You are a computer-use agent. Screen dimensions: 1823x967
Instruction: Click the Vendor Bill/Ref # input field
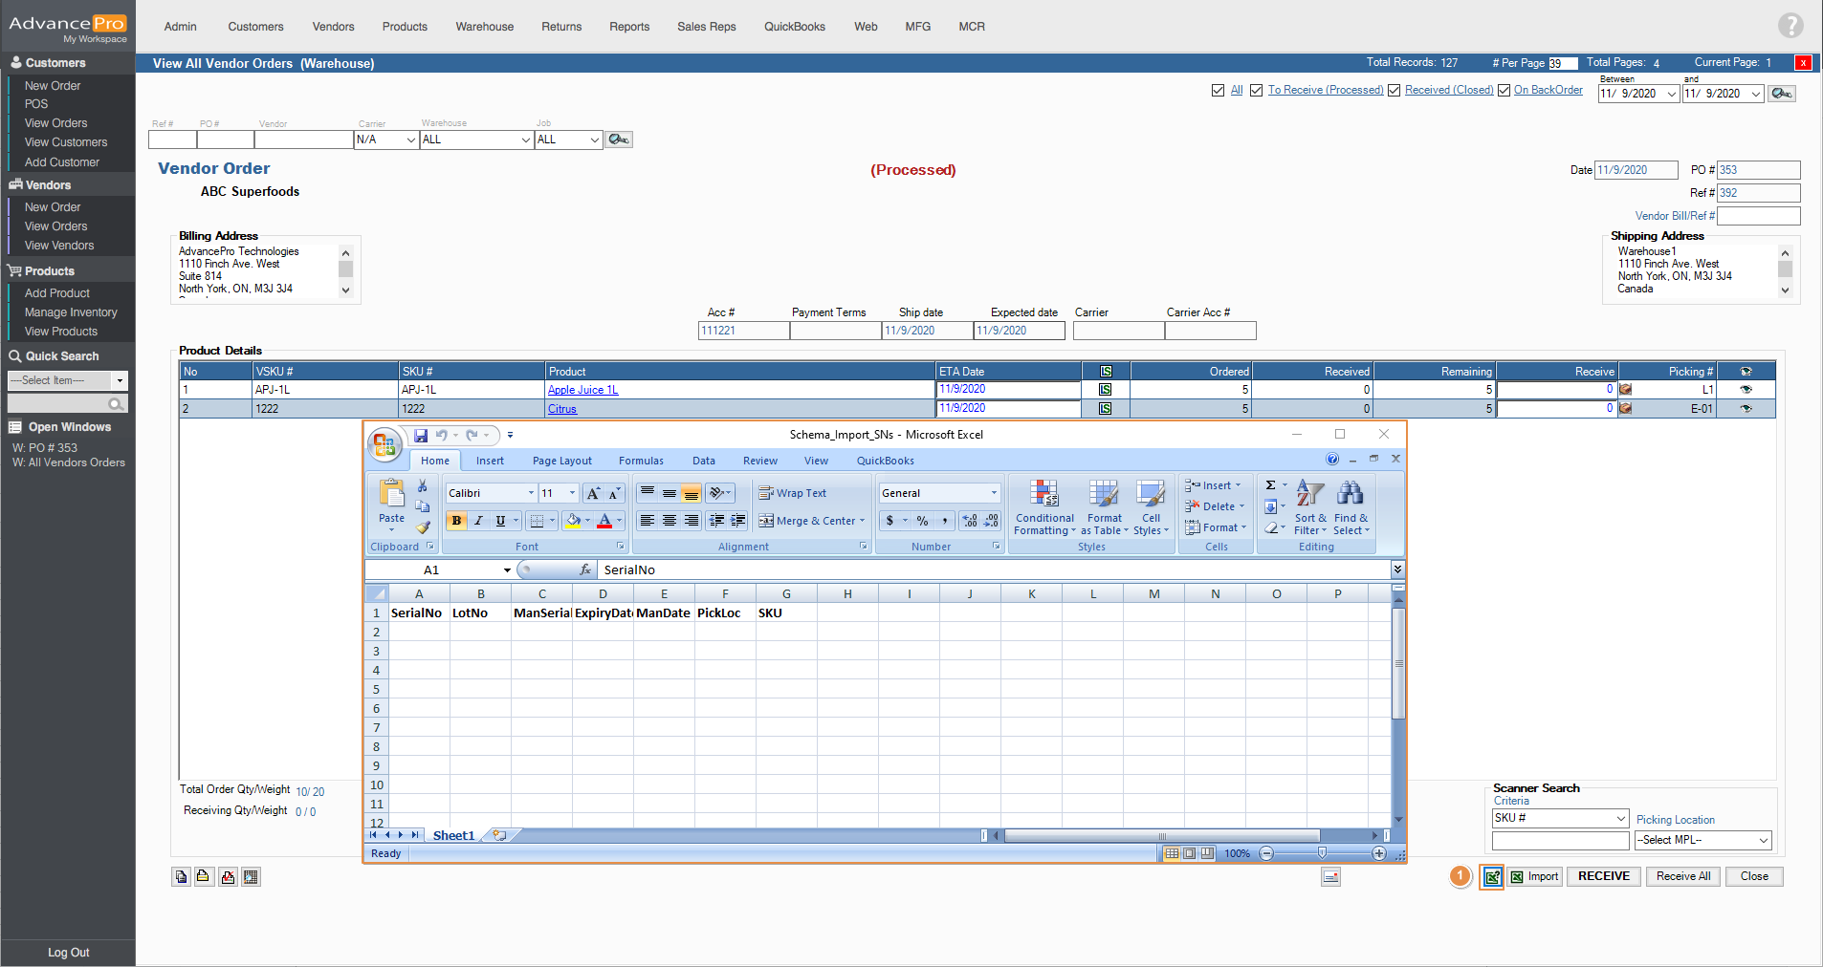(x=1758, y=216)
